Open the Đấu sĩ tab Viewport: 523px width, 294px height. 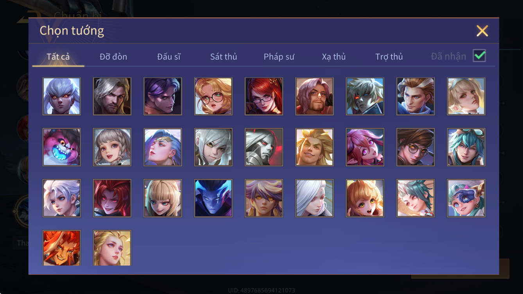[169, 57]
